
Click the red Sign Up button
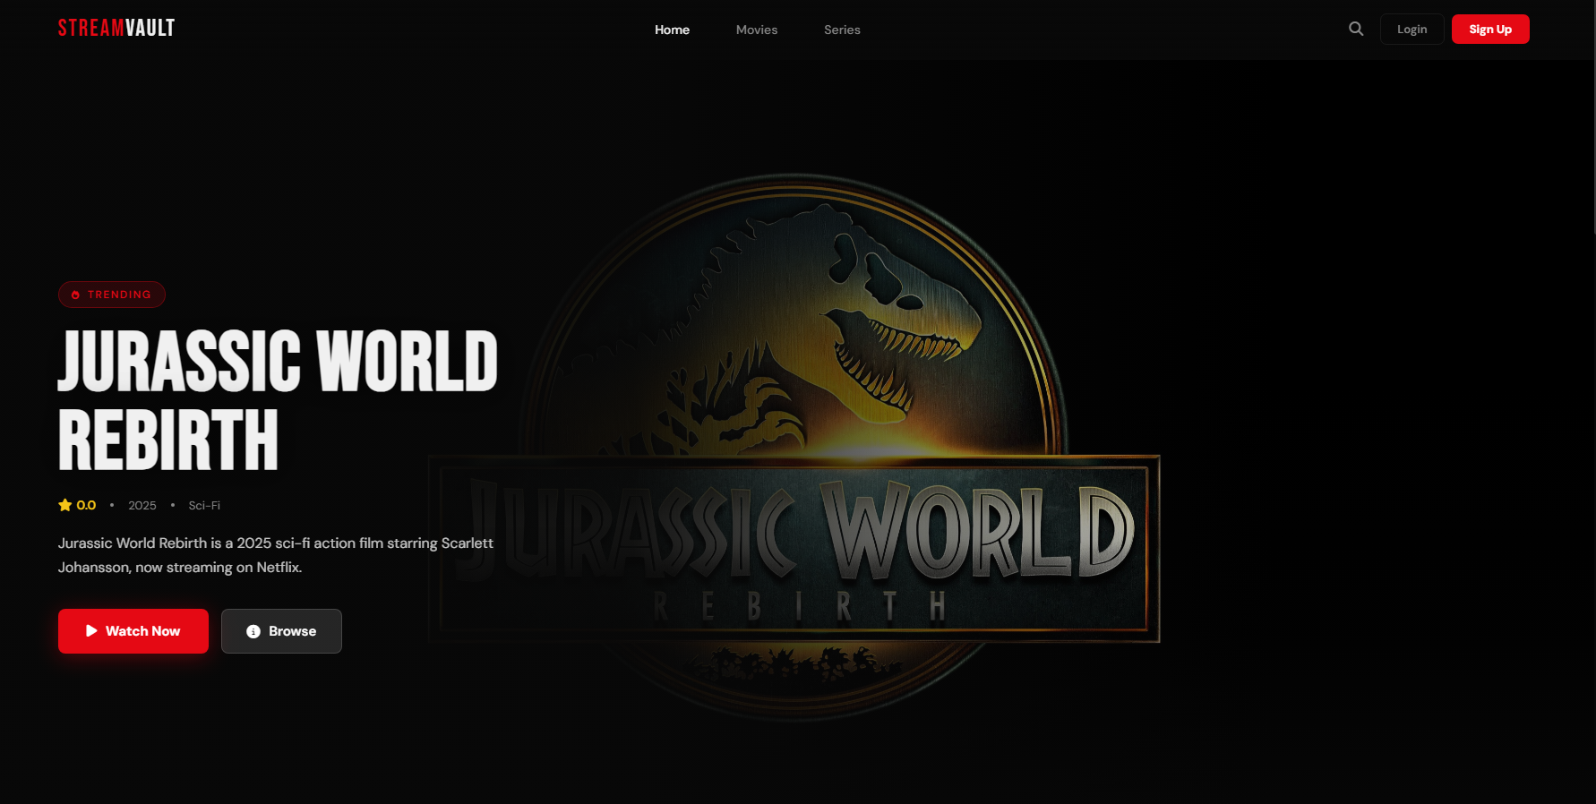coord(1489,30)
